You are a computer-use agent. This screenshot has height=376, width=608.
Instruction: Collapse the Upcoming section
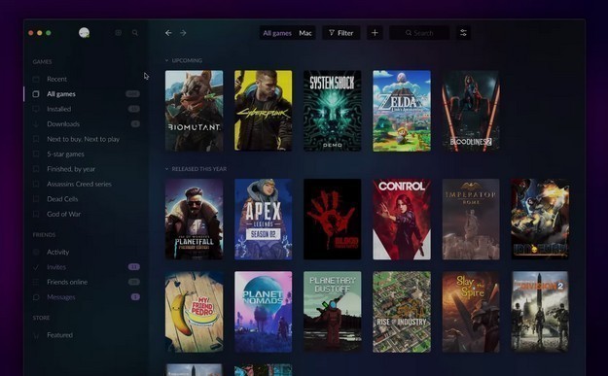[x=166, y=60]
